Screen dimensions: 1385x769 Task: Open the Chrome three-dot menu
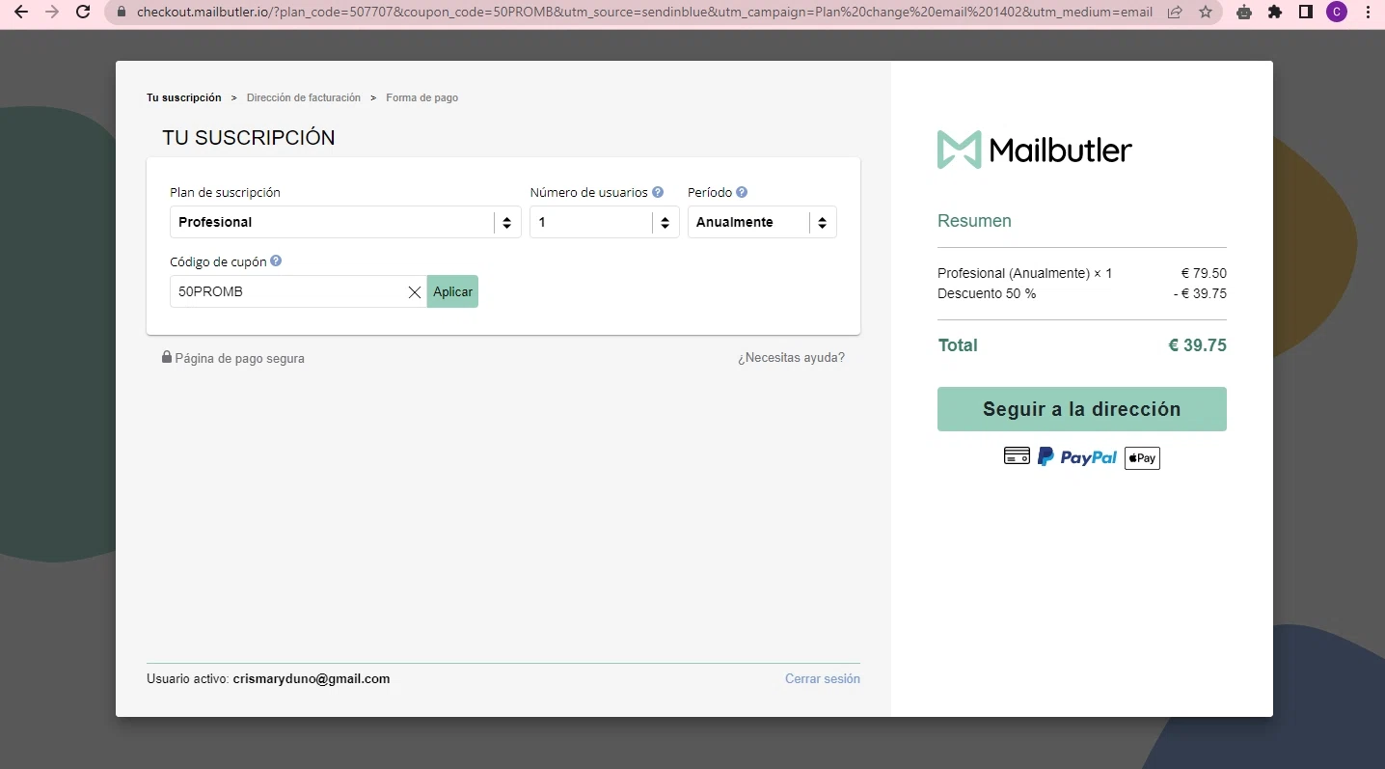(x=1368, y=13)
